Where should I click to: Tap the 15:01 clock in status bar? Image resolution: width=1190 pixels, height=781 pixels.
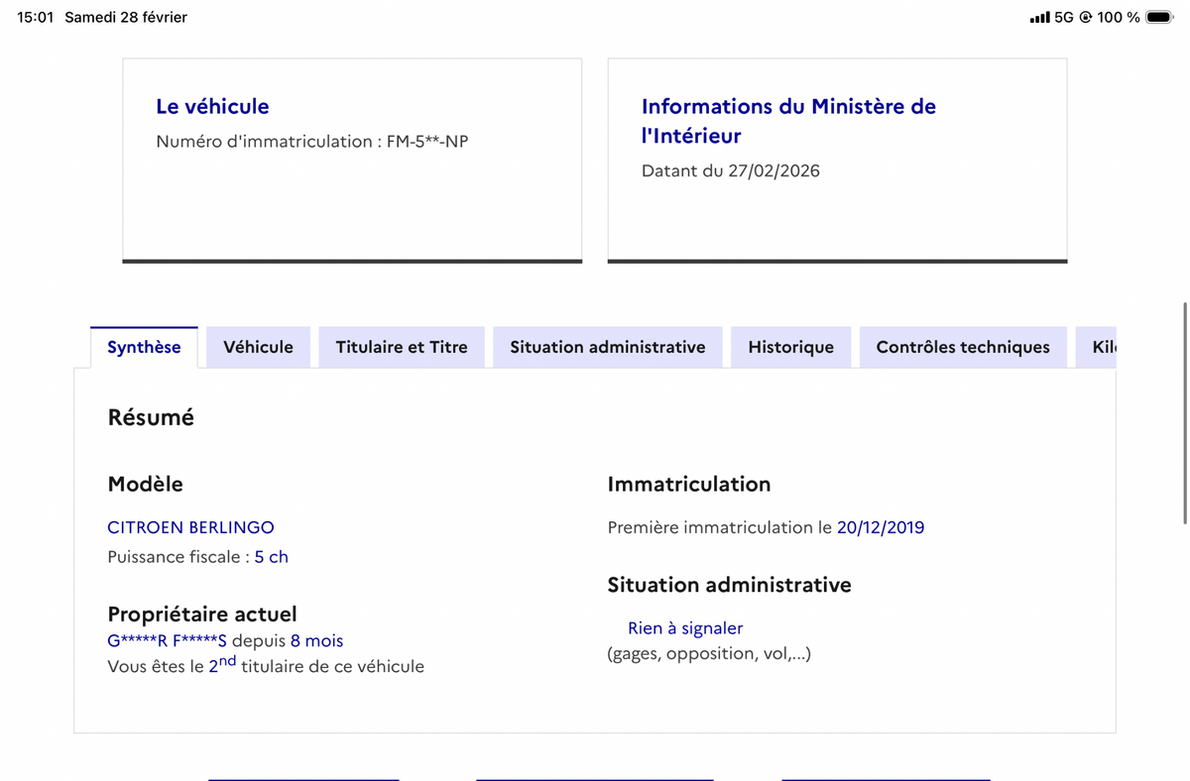pyautogui.click(x=36, y=17)
